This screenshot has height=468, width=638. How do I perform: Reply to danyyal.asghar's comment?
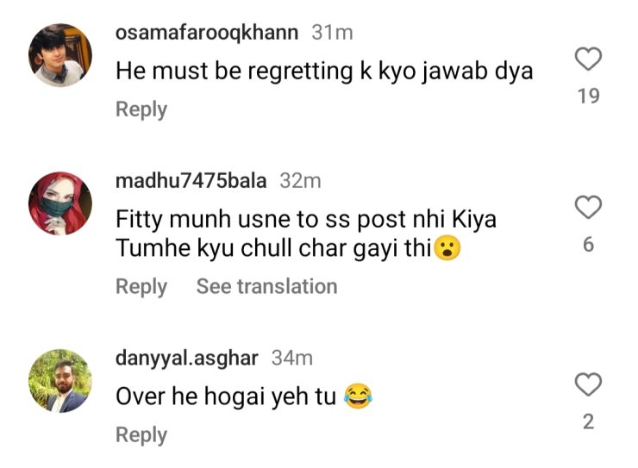(141, 435)
